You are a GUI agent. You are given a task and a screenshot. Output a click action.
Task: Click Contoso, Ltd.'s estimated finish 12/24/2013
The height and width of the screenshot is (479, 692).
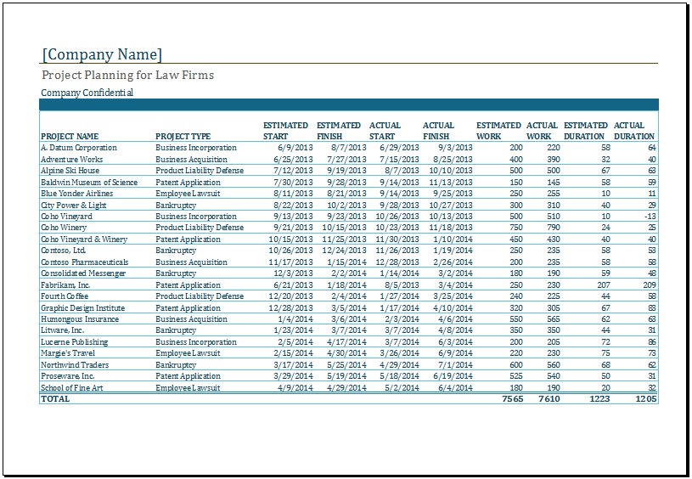point(344,251)
